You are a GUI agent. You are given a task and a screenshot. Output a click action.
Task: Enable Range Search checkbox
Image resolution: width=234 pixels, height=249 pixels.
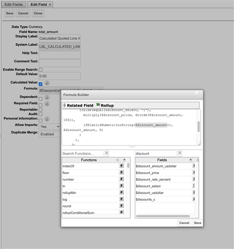click(40, 70)
